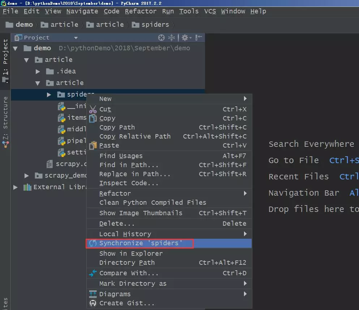This screenshot has width=359, height=310.
Task: Choose Find in Path...
Action: [x=169, y=165]
